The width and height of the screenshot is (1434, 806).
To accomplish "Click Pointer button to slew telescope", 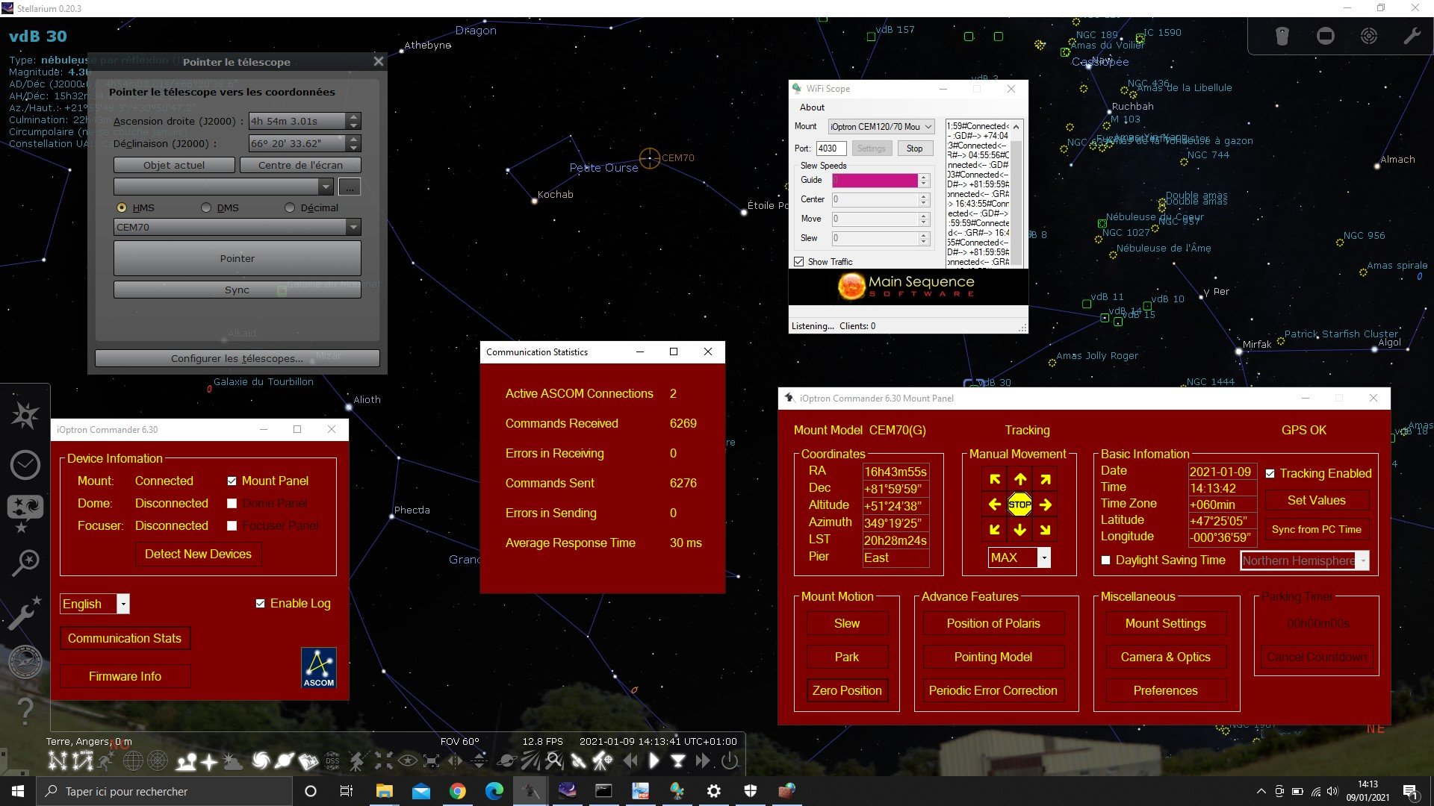I will pos(238,258).
